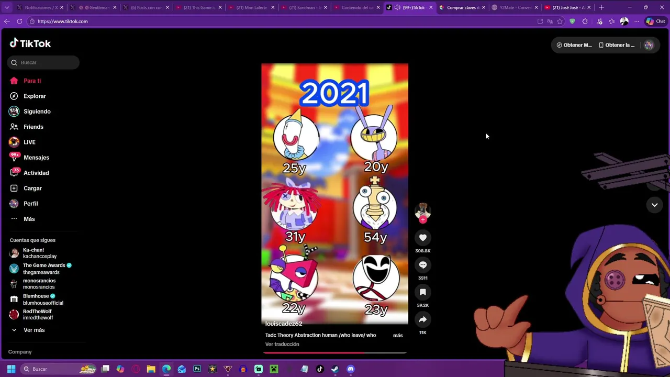Open tab list dropdown at top left
The image size is (670, 377).
(x=7, y=7)
